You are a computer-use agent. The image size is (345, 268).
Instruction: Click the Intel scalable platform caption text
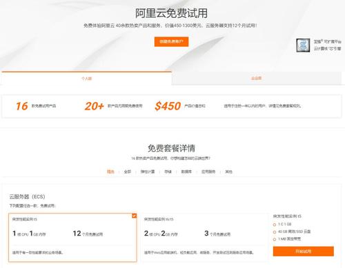point(328,45)
